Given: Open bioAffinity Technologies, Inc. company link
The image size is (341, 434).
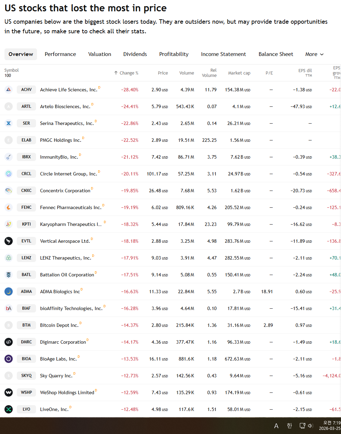Looking at the screenshot, I should [x=71, y=308].
